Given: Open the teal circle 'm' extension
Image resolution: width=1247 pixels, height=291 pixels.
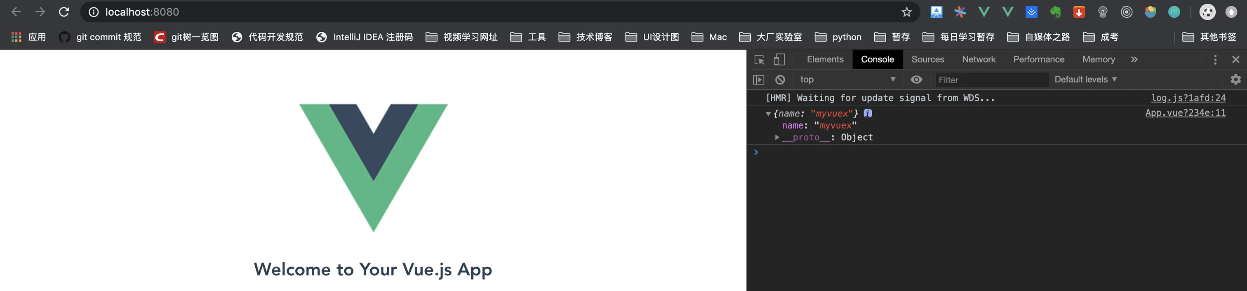Looking at the screenshot, I should [x=1174, y=12].
